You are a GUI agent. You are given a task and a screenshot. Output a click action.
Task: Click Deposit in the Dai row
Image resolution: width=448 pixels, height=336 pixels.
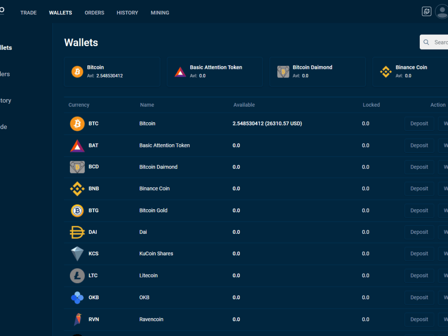click(x=419, y=232)
